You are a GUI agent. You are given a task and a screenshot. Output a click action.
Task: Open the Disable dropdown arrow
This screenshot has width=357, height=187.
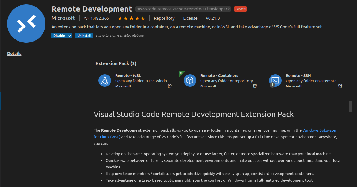tap(69, 36)
